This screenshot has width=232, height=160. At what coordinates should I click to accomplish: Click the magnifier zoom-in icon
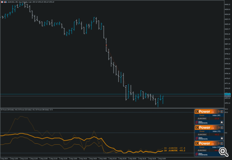[x=223, y=152]
